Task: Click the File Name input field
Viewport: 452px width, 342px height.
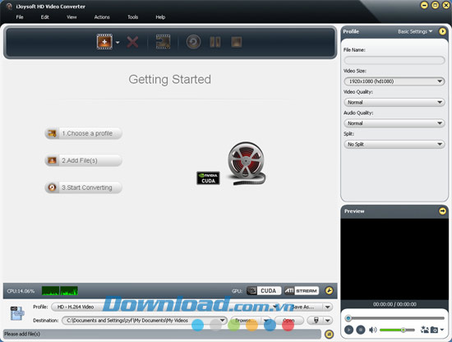Action: 394,60
